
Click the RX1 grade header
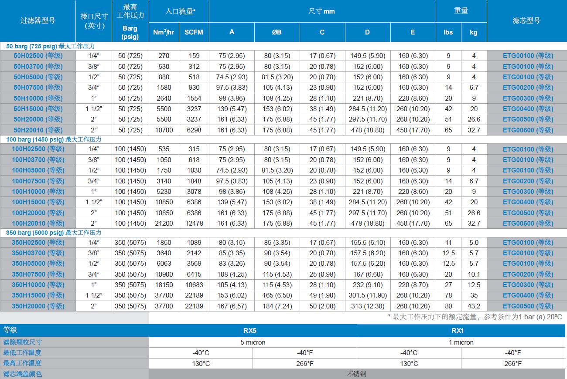pos(461,331)
